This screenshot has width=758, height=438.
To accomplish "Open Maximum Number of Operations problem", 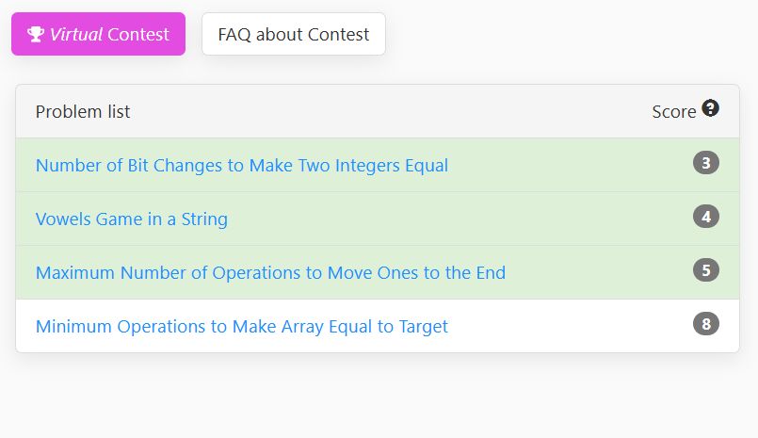I will point(271,272).
